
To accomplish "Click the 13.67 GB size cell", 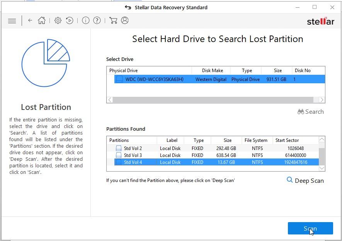I will tap(226, 162).
